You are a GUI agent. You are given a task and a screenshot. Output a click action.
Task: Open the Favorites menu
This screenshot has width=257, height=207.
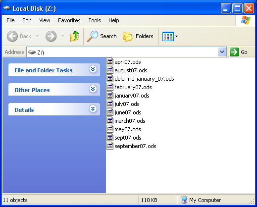point(69,20)
